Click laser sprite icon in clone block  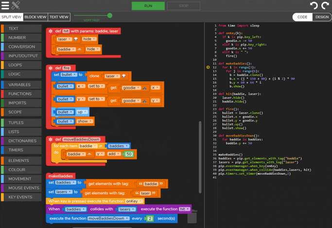(x=123, y=76)
